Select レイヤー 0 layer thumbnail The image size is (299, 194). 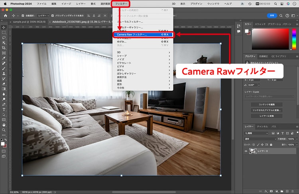[x=253, y=151]
